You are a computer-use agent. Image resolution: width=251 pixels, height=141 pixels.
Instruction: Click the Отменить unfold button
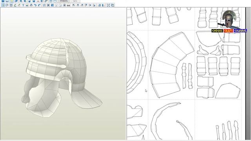[64, 1]
